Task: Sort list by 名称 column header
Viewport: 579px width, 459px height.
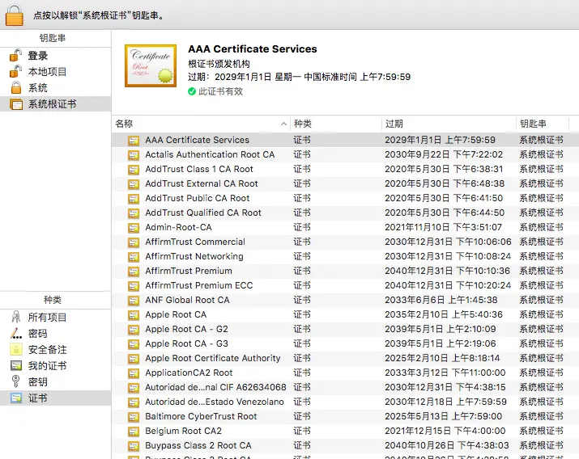Action: click(201, 124)
